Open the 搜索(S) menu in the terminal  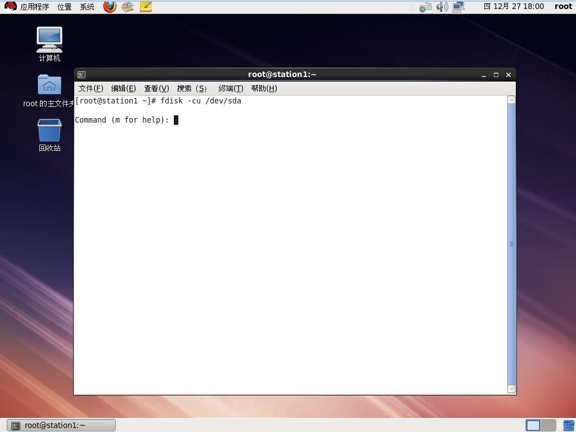pos(192,88)
